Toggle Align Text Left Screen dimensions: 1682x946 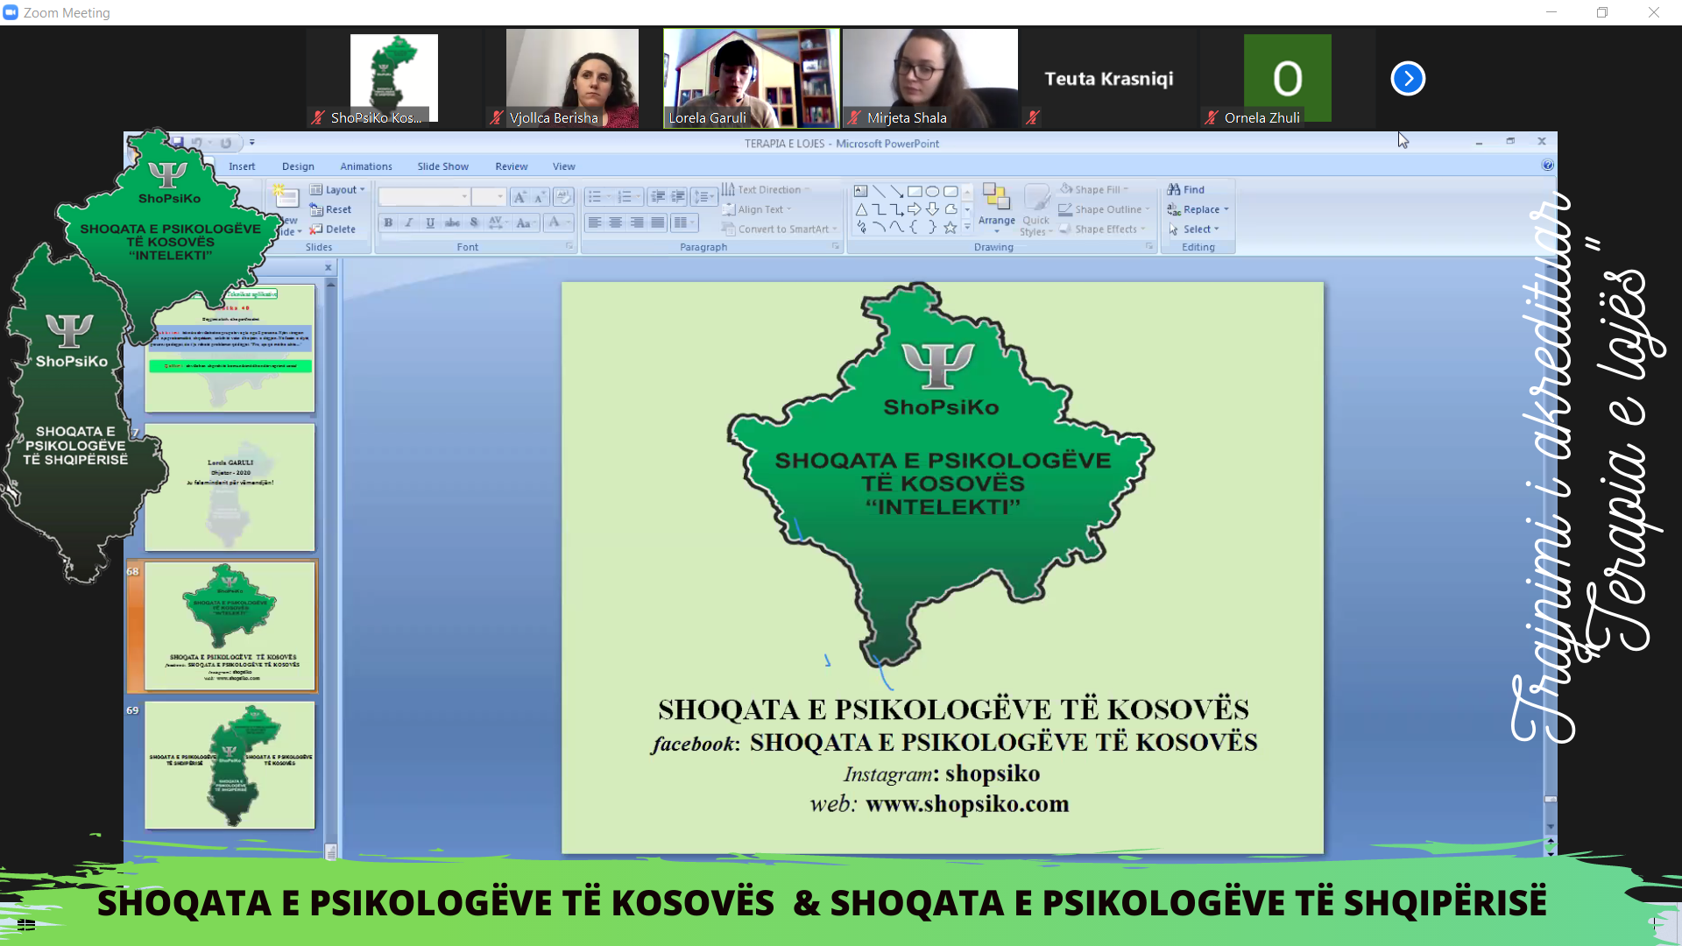(595, 222)
